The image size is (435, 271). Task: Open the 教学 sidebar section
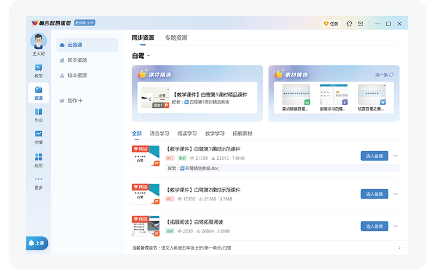pos(39,71)
